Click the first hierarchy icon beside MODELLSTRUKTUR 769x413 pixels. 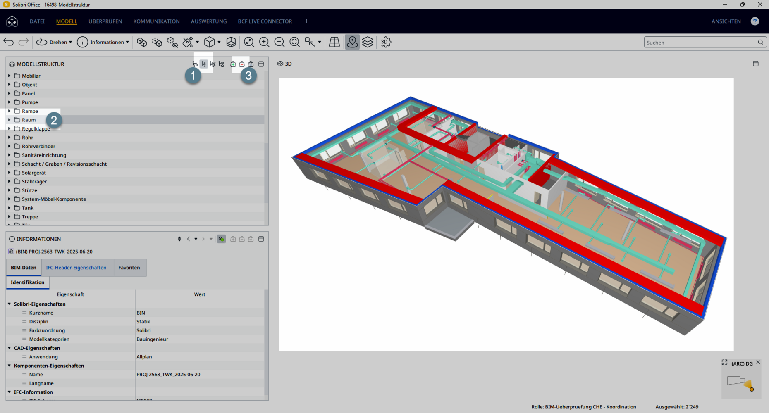tap(195, 64)
